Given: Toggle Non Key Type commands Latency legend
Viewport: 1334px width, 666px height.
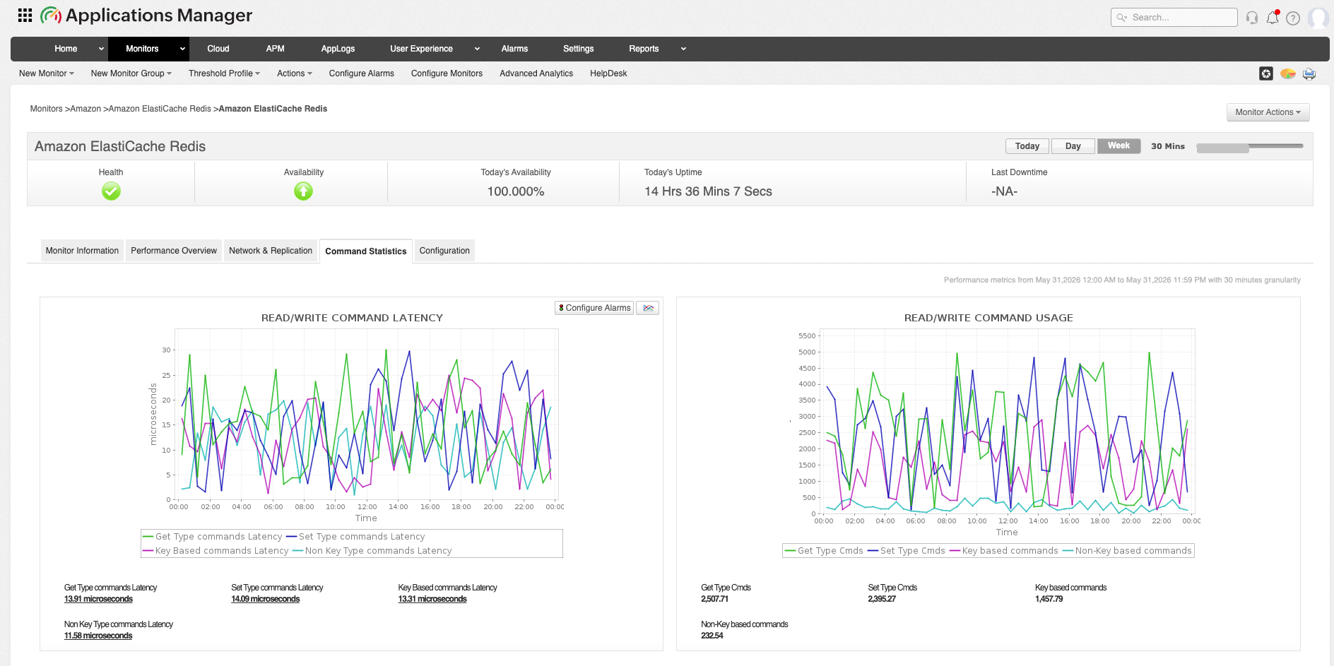Looking at the screenshot, I should (x=372, y=551).
